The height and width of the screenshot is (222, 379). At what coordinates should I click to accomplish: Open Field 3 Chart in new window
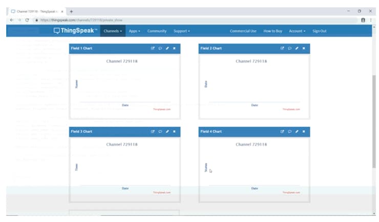coord(153,131)
